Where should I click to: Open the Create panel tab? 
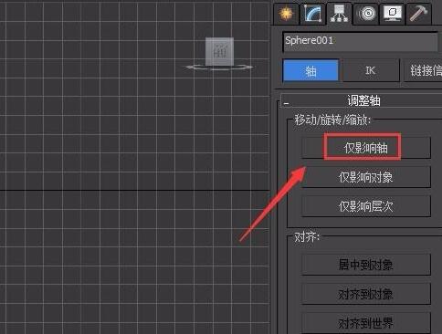pos(286,14)
